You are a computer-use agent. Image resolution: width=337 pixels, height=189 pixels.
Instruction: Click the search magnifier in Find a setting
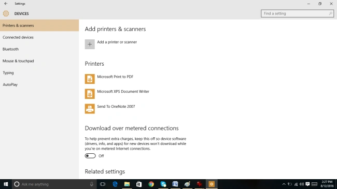click(331, 13)
